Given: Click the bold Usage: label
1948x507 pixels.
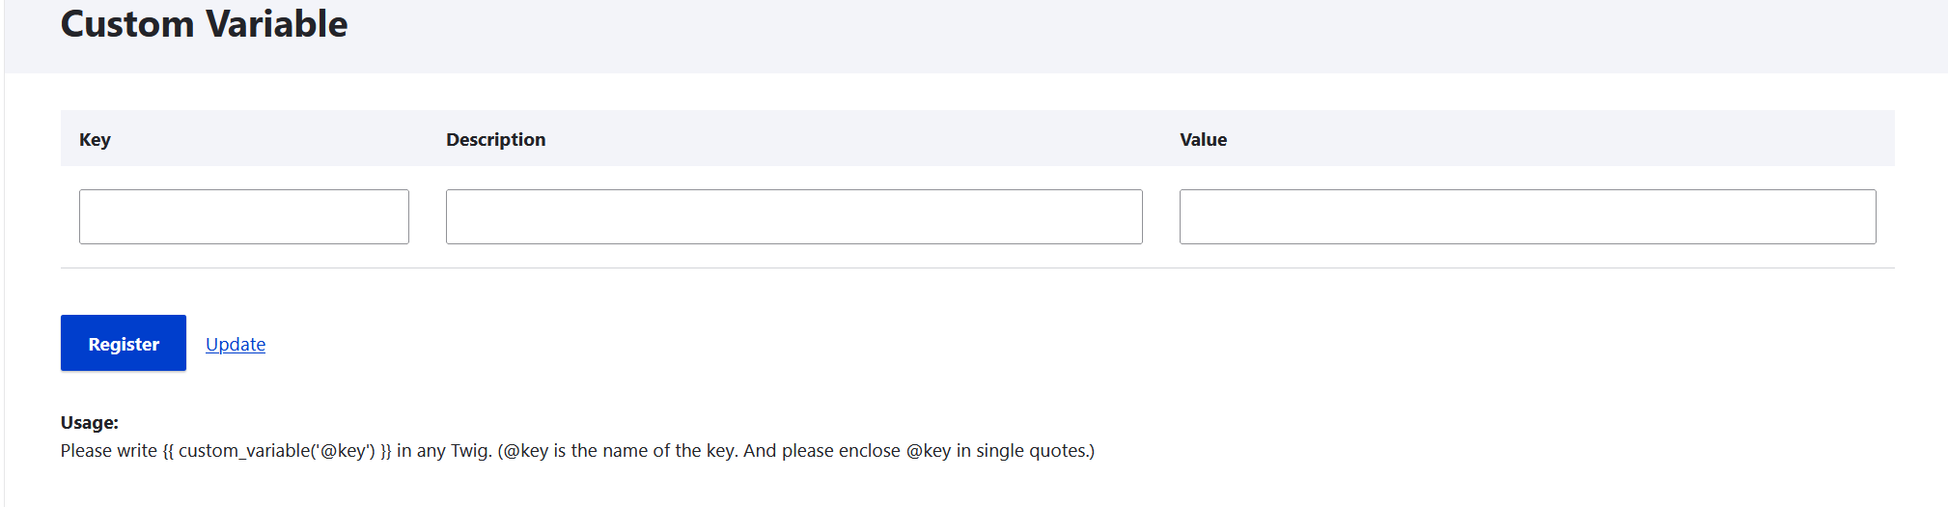Looking at the screenshot, I should [x=90, y=422].
